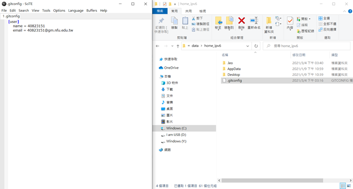Toggle the checkbox in Explorer title bar

164,4
